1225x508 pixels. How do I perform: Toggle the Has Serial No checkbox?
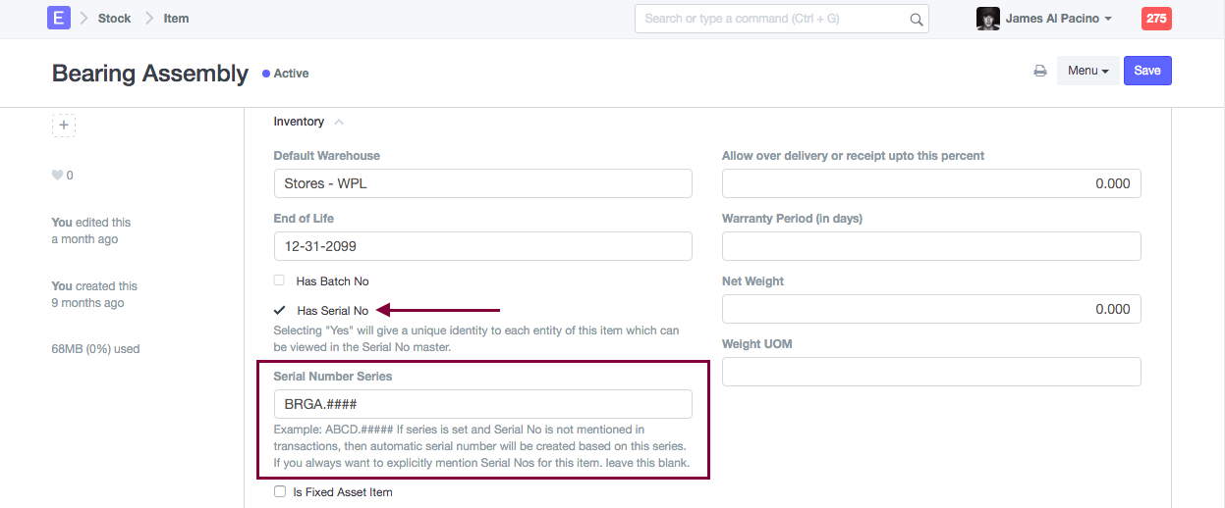[280, 311]
